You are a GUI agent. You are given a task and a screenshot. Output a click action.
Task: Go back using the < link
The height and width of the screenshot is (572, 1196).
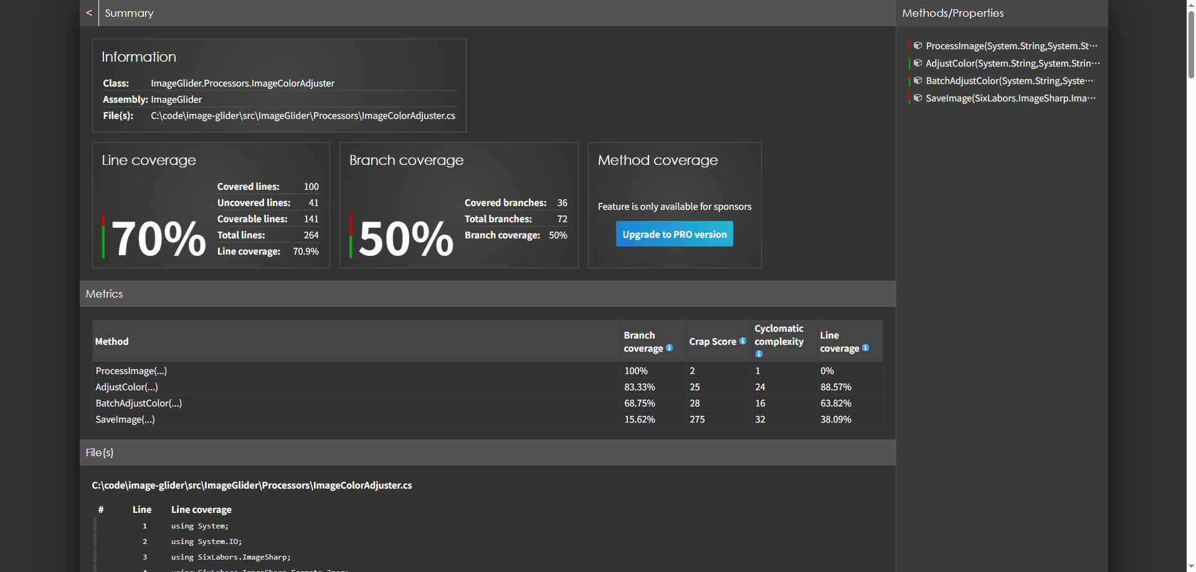tap(89, 13)
